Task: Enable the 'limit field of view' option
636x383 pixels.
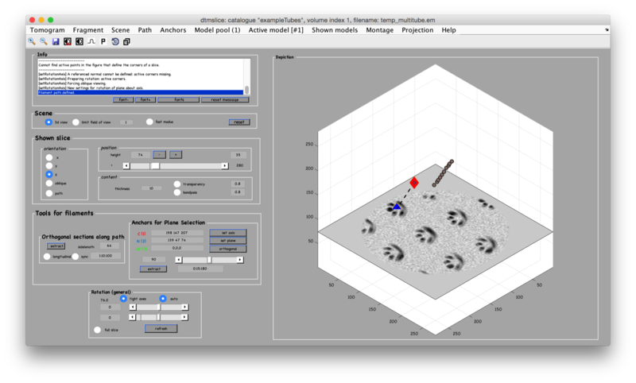Action: click(76, 122)
